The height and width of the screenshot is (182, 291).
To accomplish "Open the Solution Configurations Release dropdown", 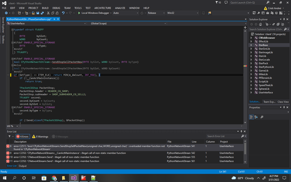I will point(156,13).
